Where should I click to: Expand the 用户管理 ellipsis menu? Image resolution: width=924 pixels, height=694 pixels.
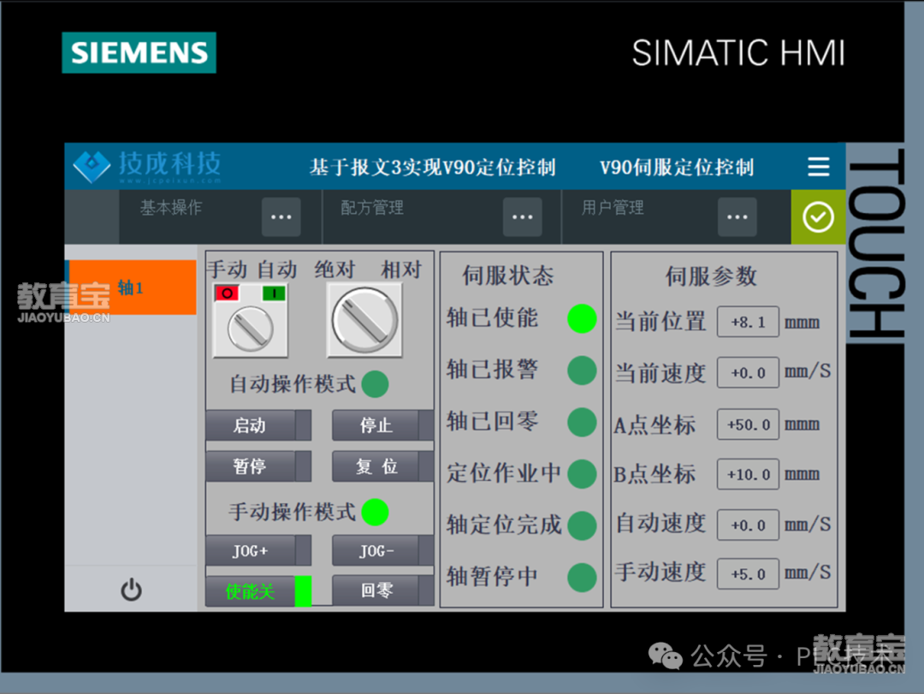tap(737, 217)
